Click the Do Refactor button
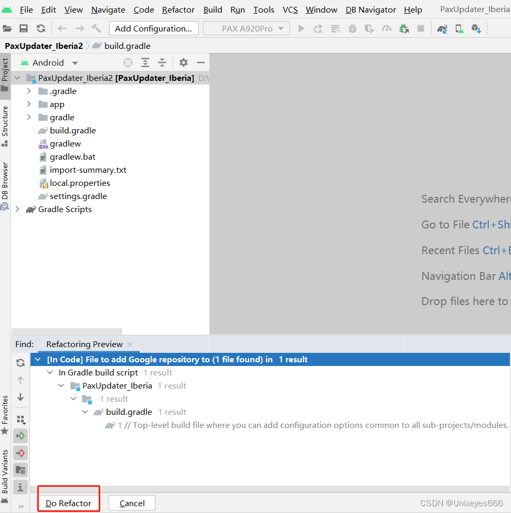Viewport: 511px width, 513px height. pyautogui.click(x=68, y=503)
